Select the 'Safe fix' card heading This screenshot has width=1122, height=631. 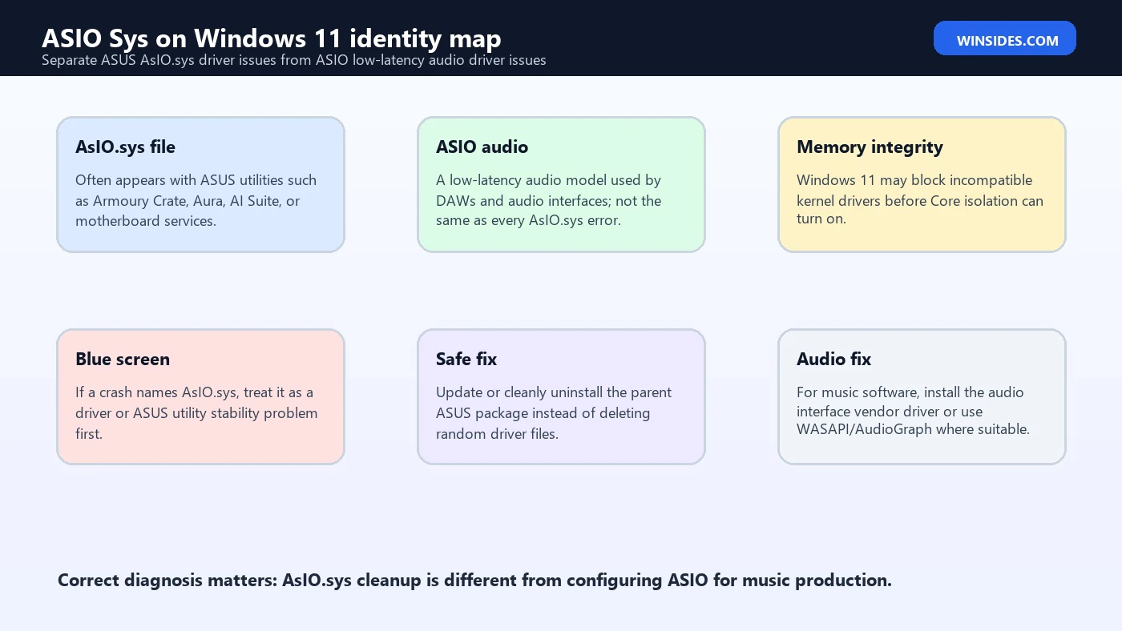(x=466, y=359)
